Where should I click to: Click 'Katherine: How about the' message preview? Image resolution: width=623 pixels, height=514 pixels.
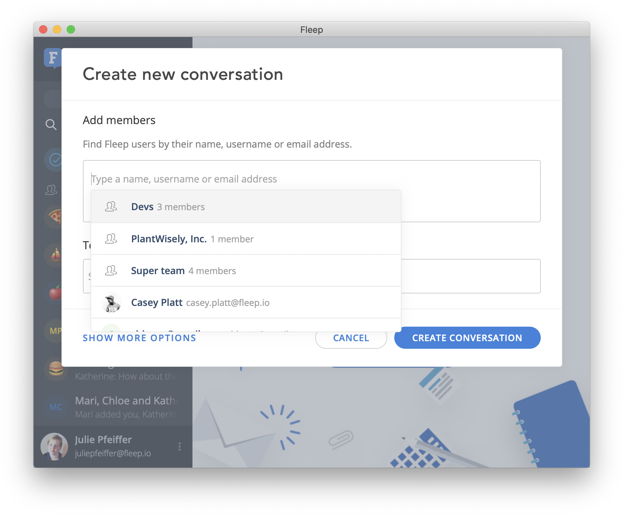[126, 376]
